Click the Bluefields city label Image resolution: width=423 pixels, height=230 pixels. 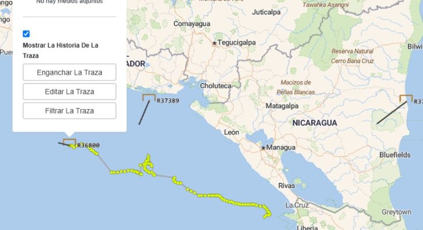coord(395,155)
